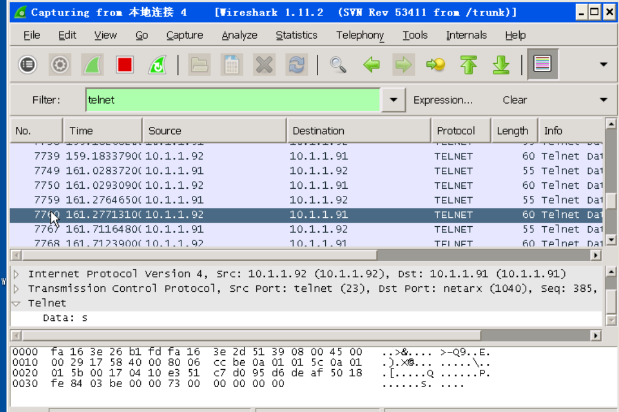Collapse the Telnet tree node
619x412 pixels.
click(x=16, y=303)
